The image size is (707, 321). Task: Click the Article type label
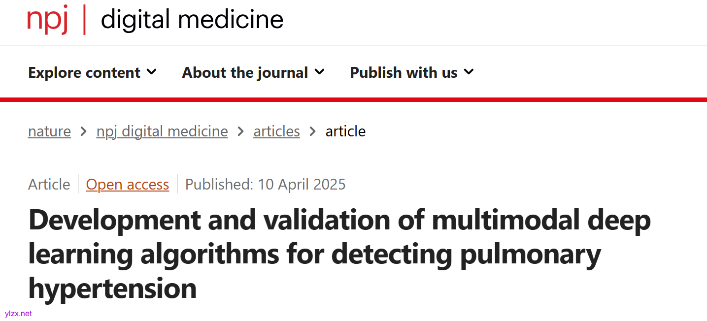tap(49, 185)
